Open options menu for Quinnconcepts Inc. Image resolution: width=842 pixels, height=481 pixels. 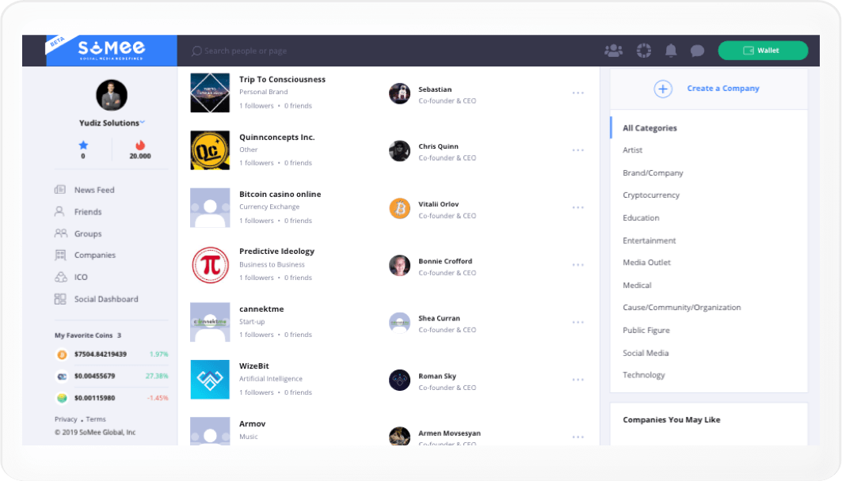pyautogui.click(x=578, y=150)
